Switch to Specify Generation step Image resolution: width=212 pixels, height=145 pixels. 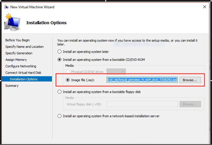point(19,53)
